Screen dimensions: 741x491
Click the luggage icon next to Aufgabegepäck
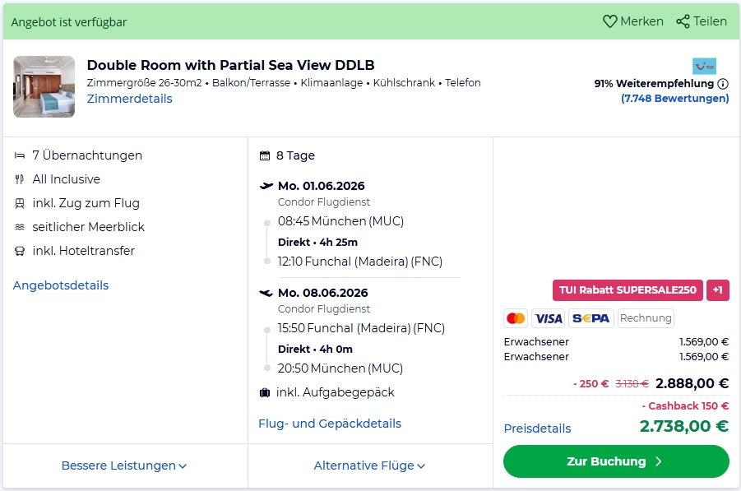[x=265, y=393]
